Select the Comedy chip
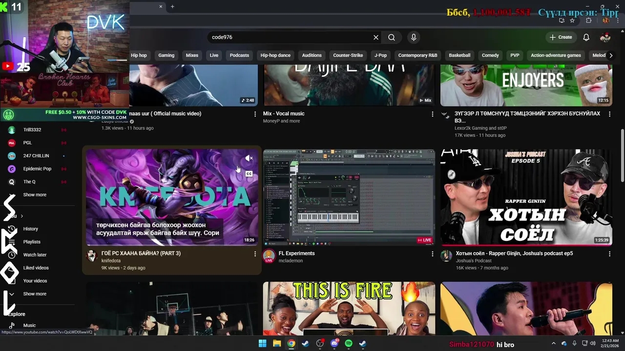This screenshot has width=625, height=351. click(x=490, y=55)
